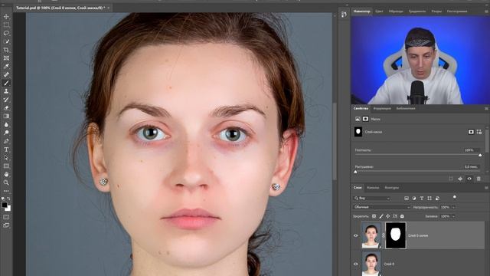Select the Eyedropper tool
This screenshot has width=490, height=276.
click(6, 67)
